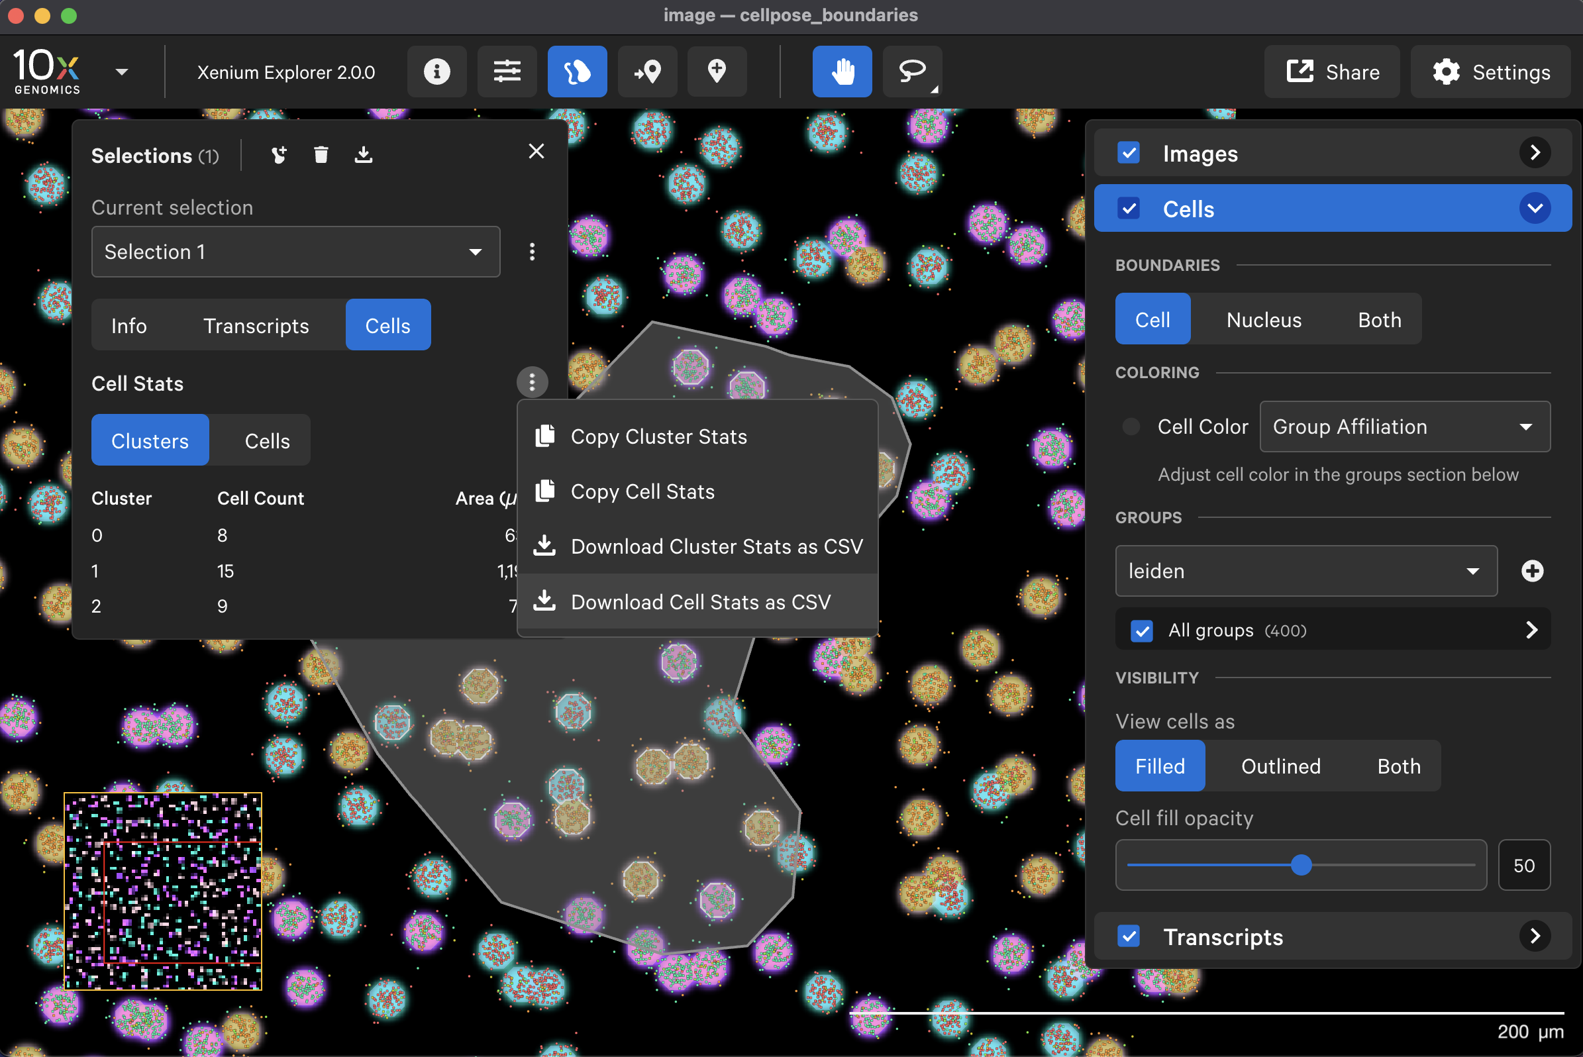The height and width of the screenshot is (1057, 1583).
Task: Open the leiden groups dropdown
Action: [x=1305, y=571]
